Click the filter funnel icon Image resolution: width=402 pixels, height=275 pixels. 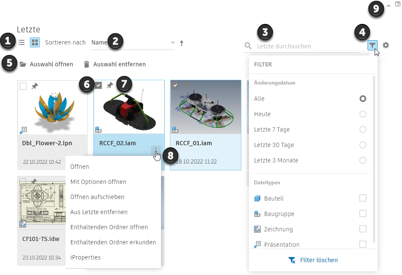(373, 45)
